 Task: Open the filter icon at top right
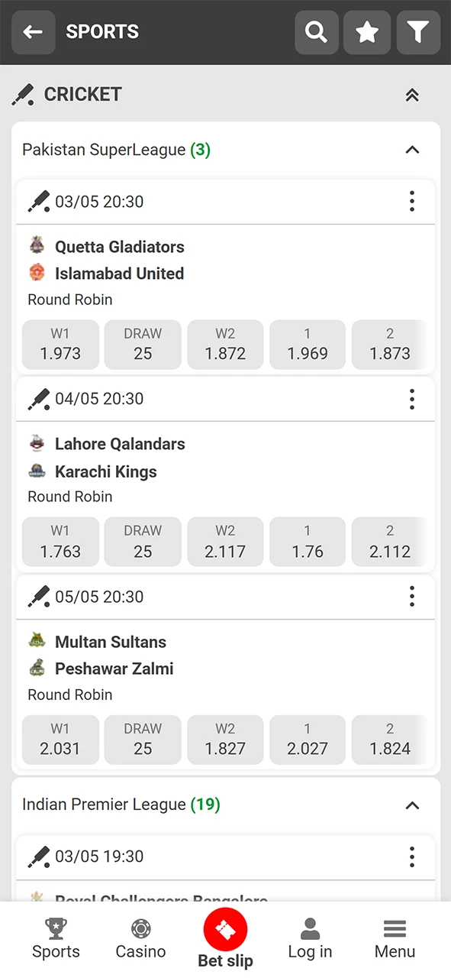418,32
